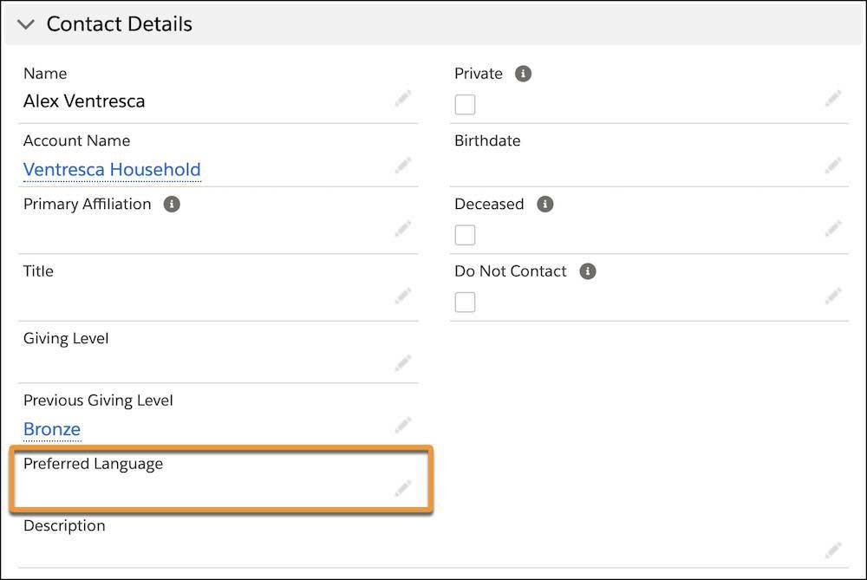The image size is (867, 580).
Task: Toggle the Private checkbox
Action: (x=465, y=105)
